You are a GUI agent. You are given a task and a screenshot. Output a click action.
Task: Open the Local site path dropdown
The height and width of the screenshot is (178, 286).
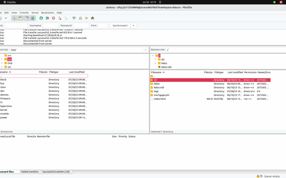point(145,50)
